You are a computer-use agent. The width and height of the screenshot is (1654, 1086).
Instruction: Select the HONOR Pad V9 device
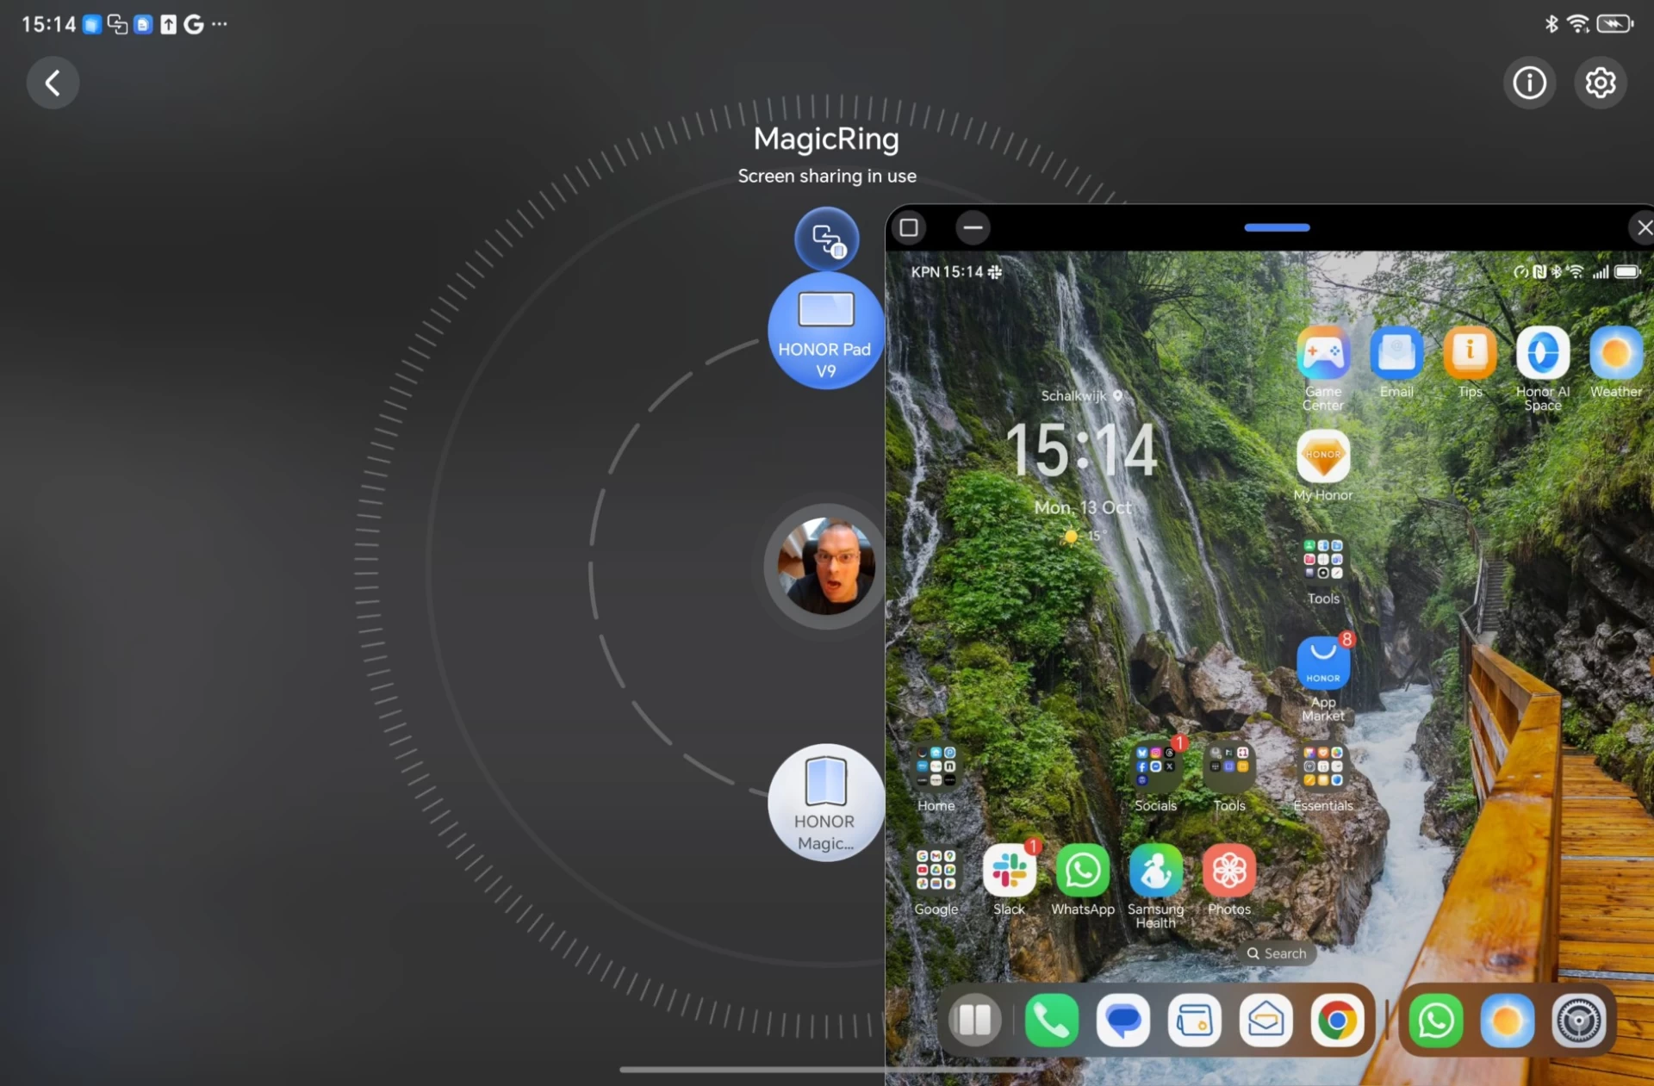tap(825, 332)
